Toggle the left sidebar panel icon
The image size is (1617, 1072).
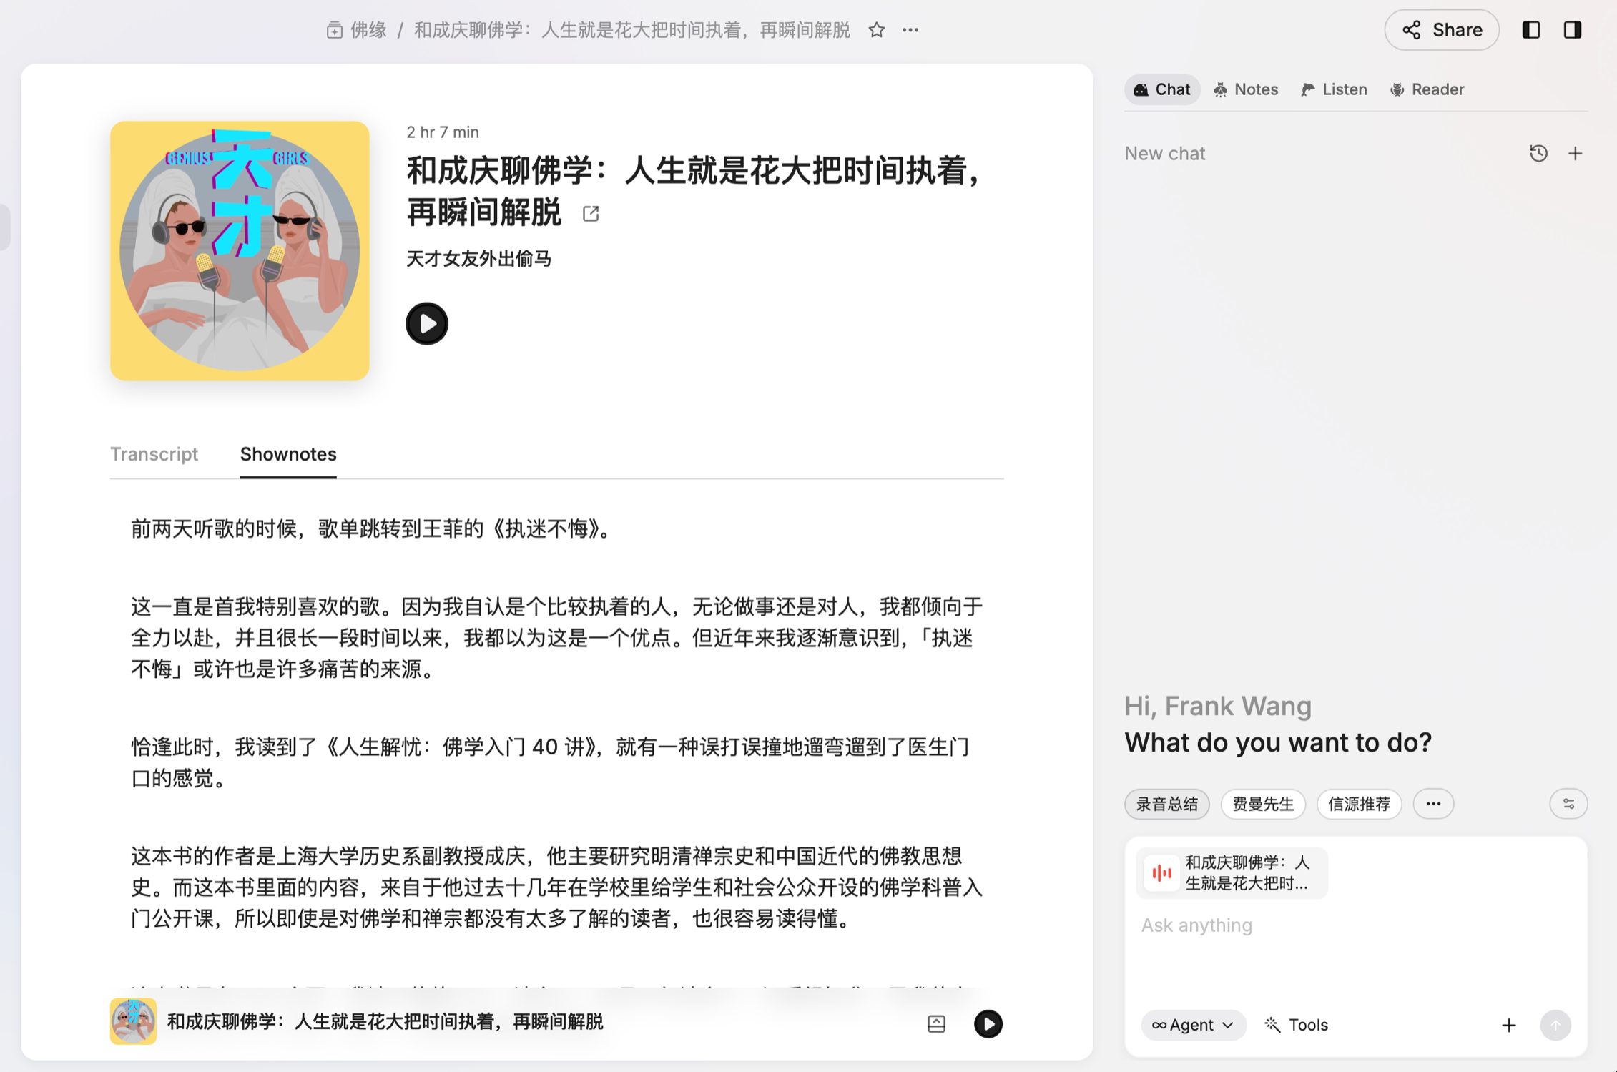pyautogui.click(x=1530, y=30)
